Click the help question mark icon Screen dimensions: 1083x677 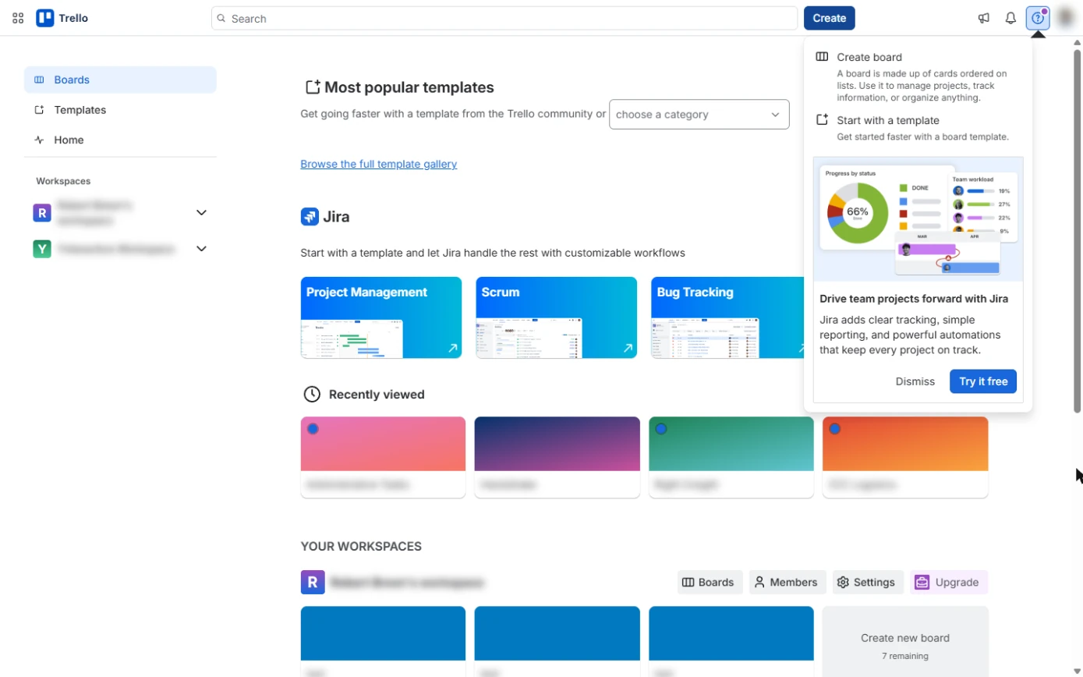tap(1038, 18)
